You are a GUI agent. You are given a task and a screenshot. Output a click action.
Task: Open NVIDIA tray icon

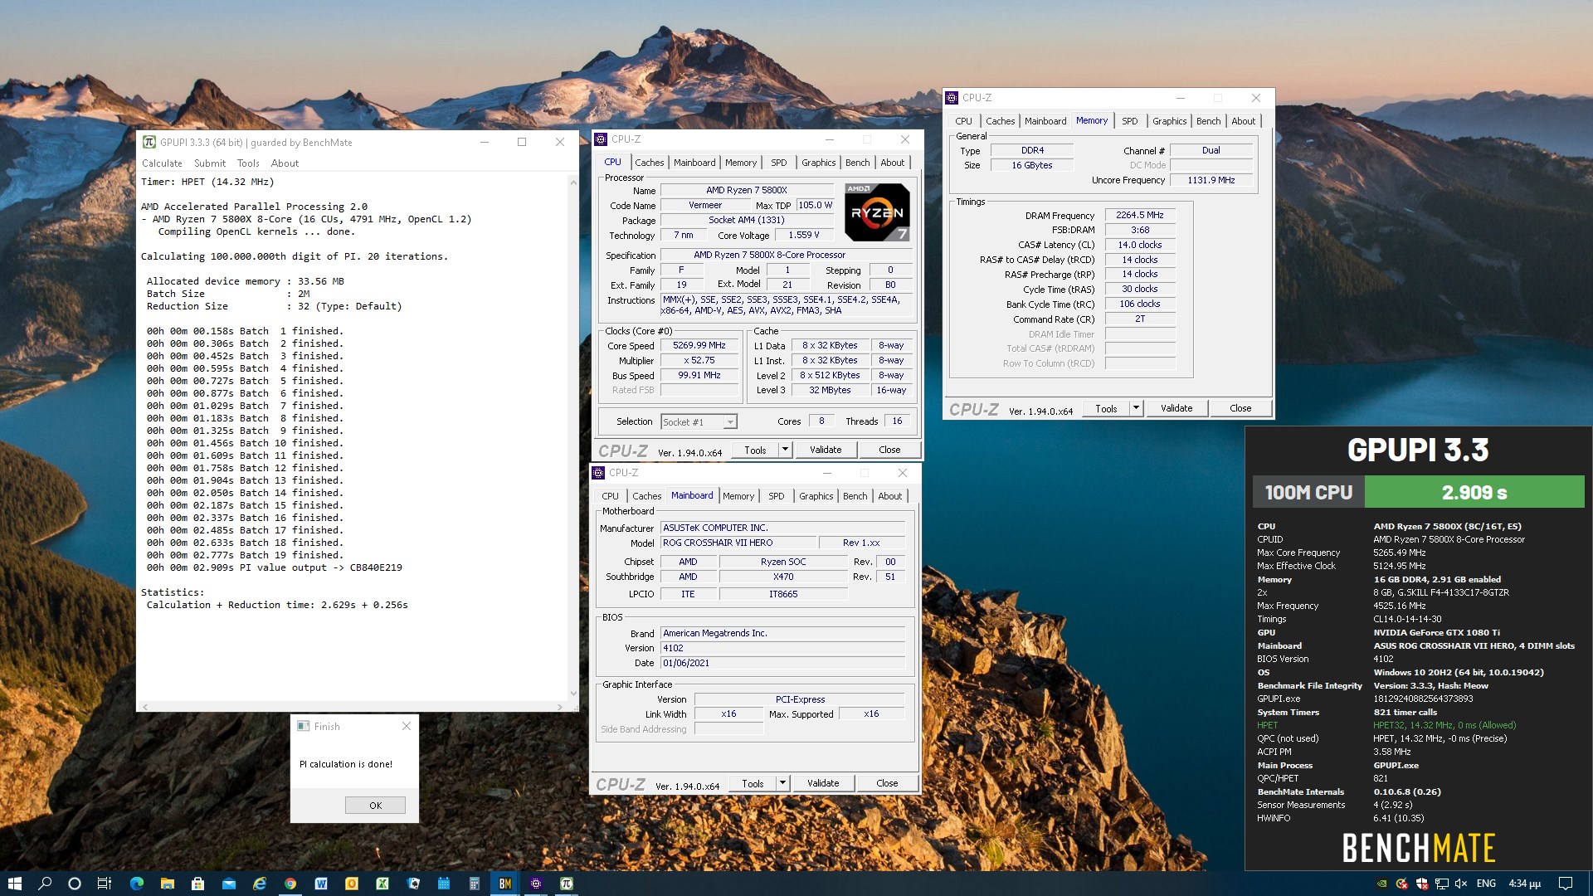click(x=1381, y=884)
